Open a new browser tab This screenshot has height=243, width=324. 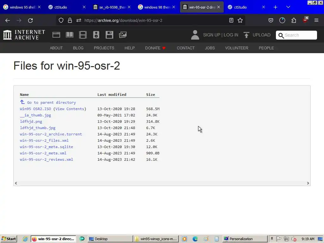click(x=276, y=7)
